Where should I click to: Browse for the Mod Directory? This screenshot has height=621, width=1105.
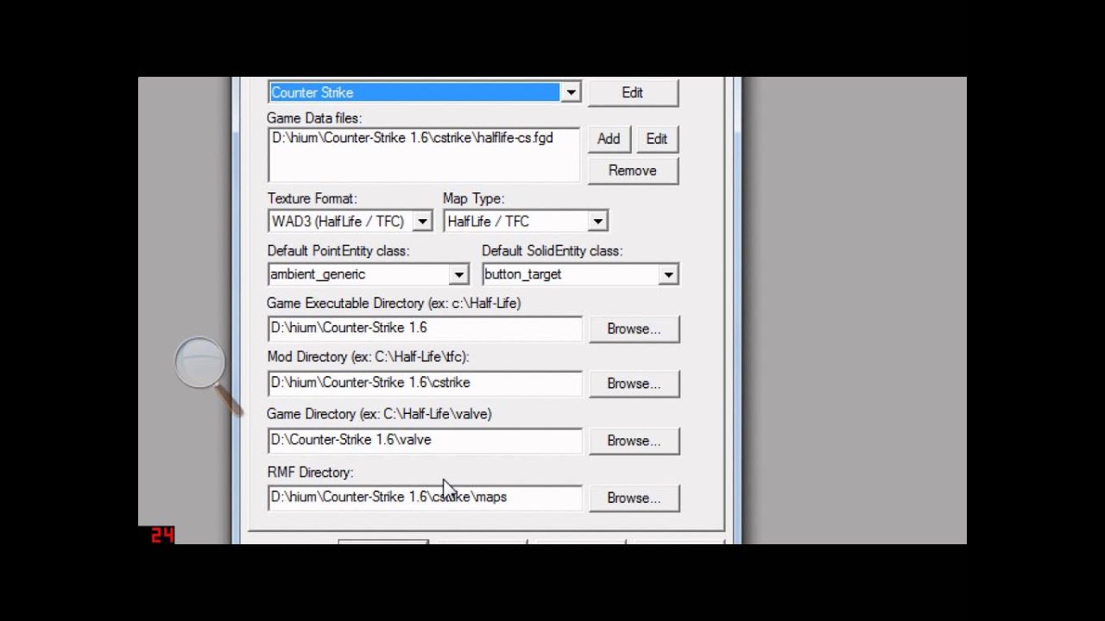(634, 384)
